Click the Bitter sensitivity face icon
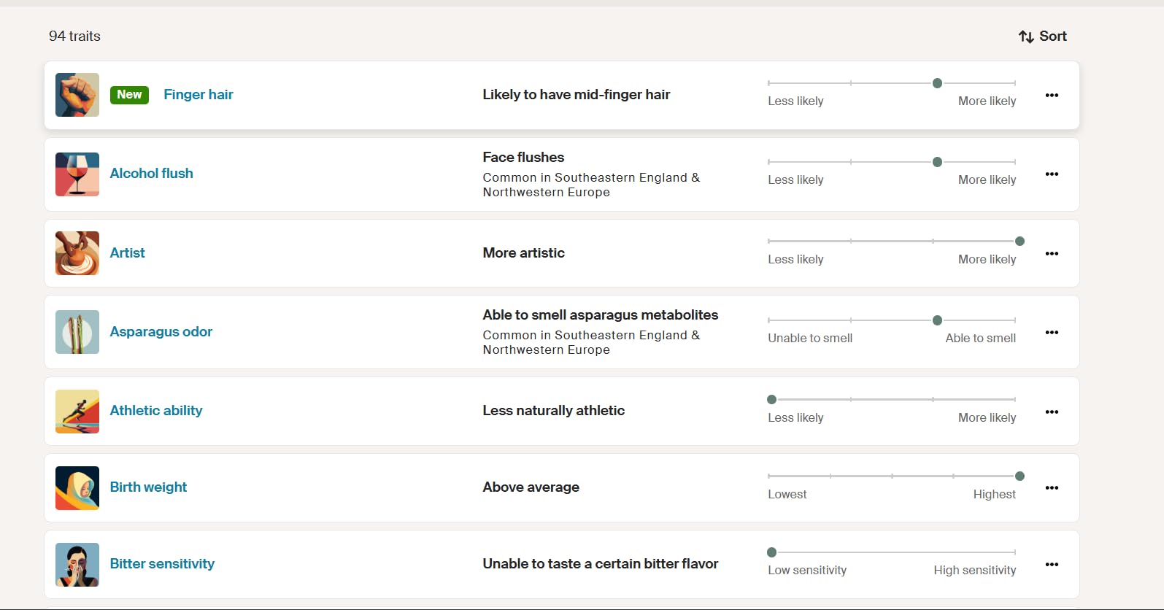Image resolution: width=1164 pixels, height=610 pixels. click(x=77, y=565)
